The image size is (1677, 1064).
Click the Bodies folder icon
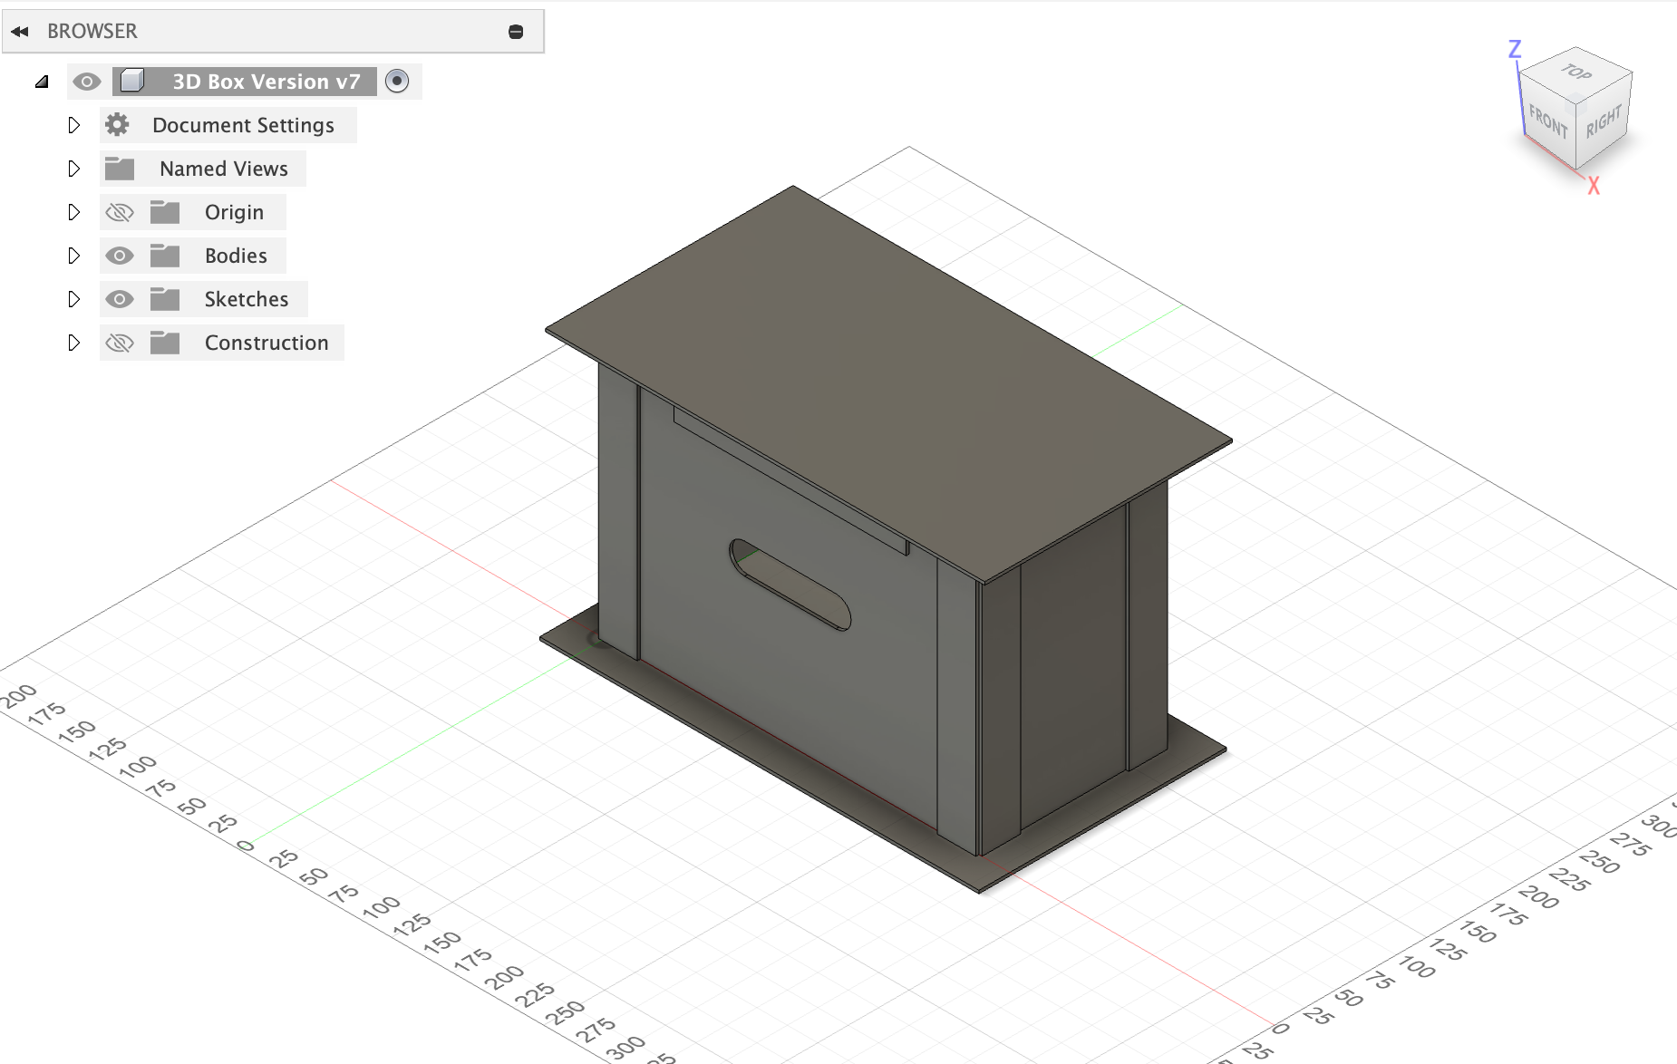point(166,255)
